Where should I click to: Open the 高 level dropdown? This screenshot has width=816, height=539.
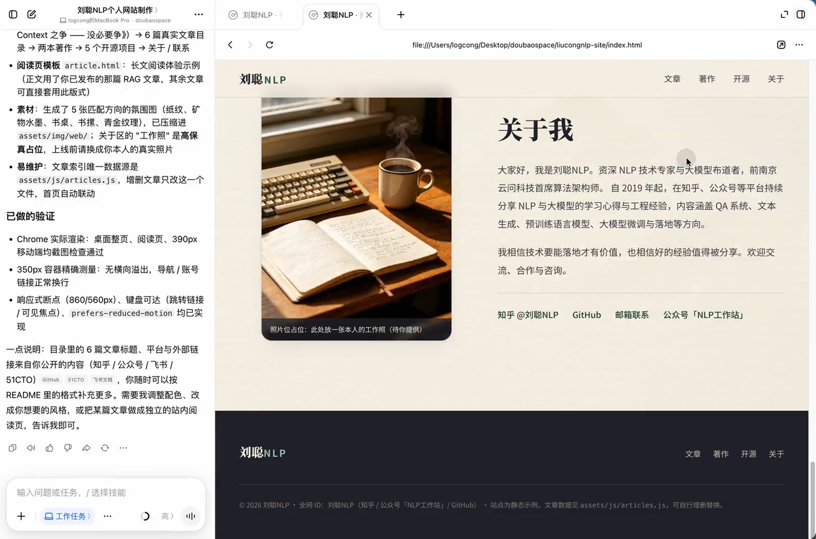(x=167, y=516)
